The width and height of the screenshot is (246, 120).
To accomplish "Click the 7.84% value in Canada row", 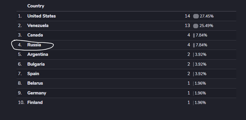I will point(201,35).
